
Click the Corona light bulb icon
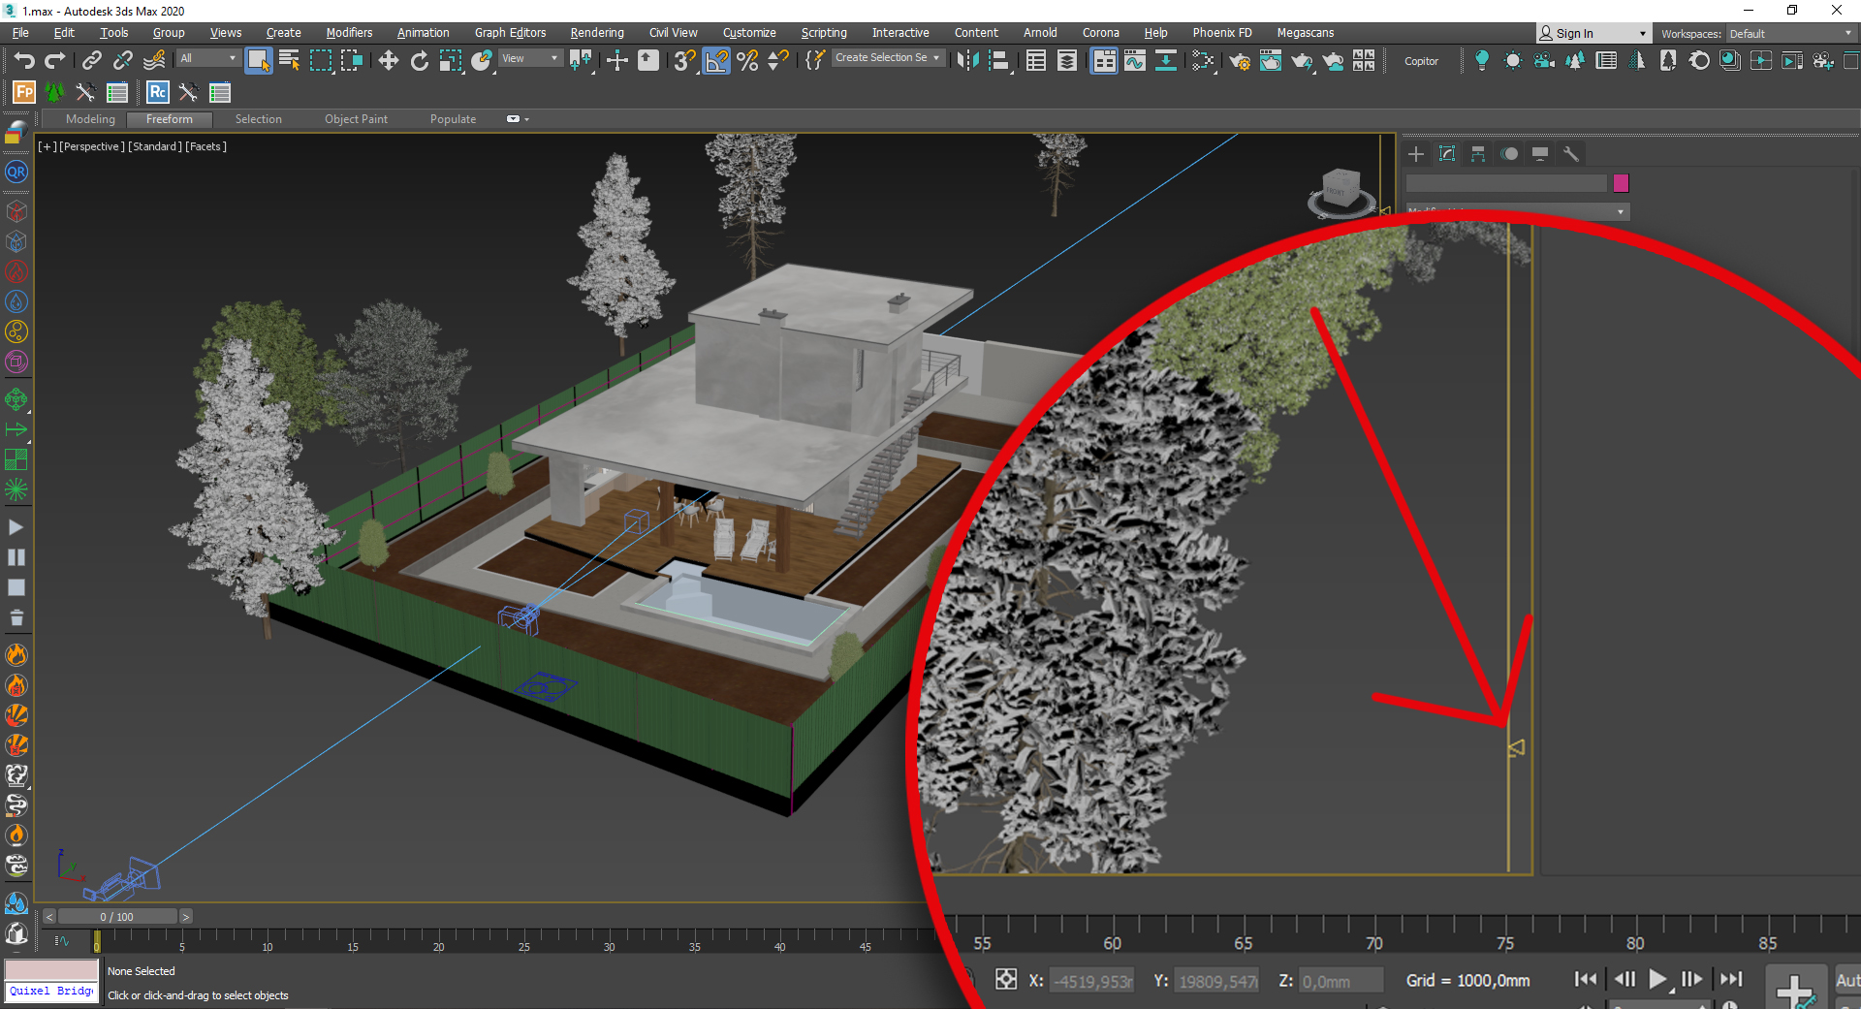pos(1481,61)
